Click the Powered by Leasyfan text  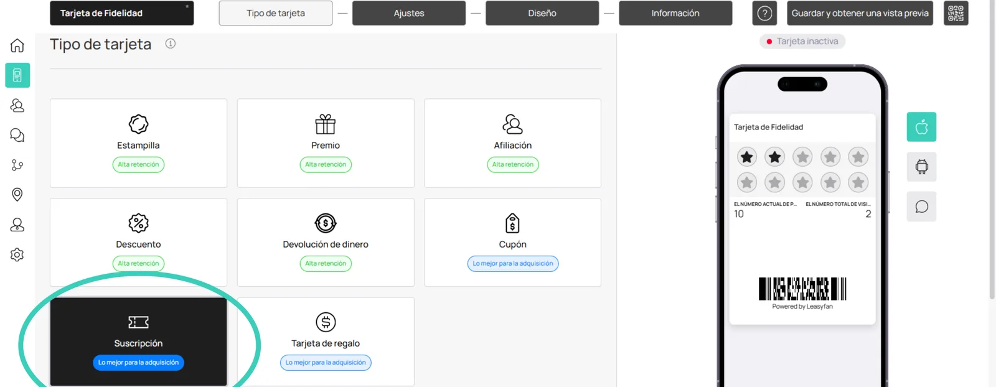[x=802, y=306]
